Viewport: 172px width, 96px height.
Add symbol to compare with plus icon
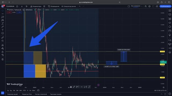coord(17,6)
